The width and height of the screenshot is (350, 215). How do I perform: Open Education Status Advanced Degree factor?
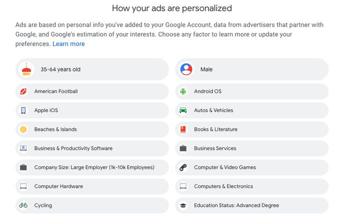pyautogui.click(x=252, y=205)
